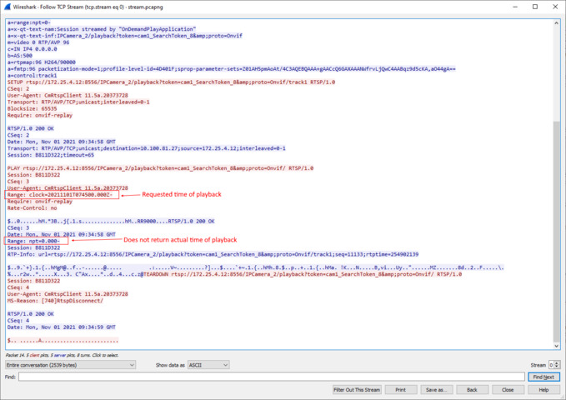Image resolution: width=566 pixels, height=400 pixels.
Task: Click the Close button at bottom
Action: pyautogui.click(x=508, y=389)
